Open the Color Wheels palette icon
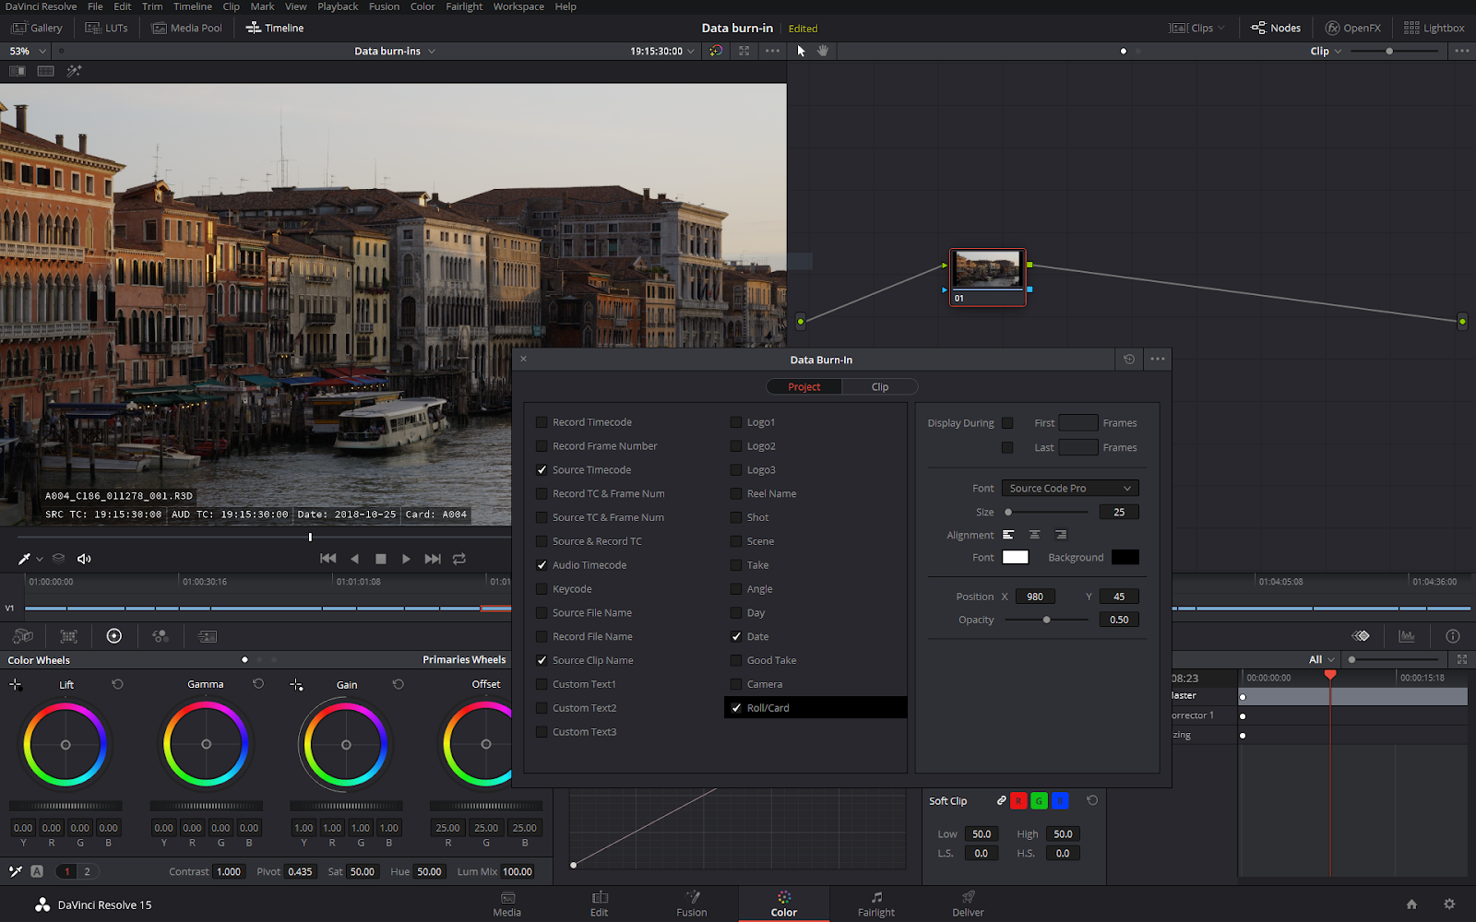Image resolution: width=1476 pixels, height=922 pixels. coord(114,636)
